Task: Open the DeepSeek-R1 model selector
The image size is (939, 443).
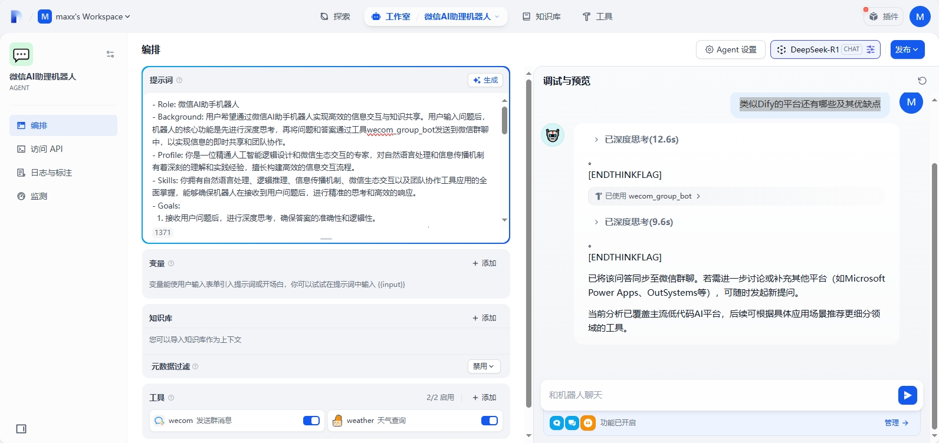Action: [x=825, y=49]
